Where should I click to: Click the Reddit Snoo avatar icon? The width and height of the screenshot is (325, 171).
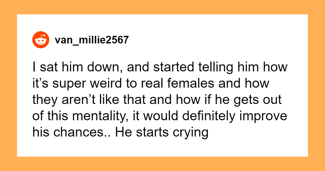pos(41,40)
